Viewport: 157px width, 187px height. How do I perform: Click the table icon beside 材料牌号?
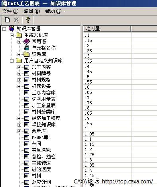point(27,74)
